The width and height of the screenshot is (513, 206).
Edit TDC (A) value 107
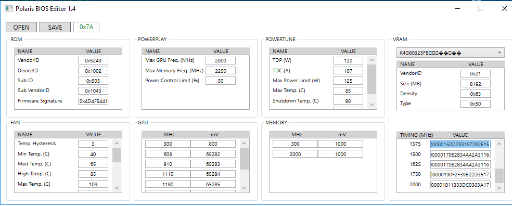tap(348, 71)
